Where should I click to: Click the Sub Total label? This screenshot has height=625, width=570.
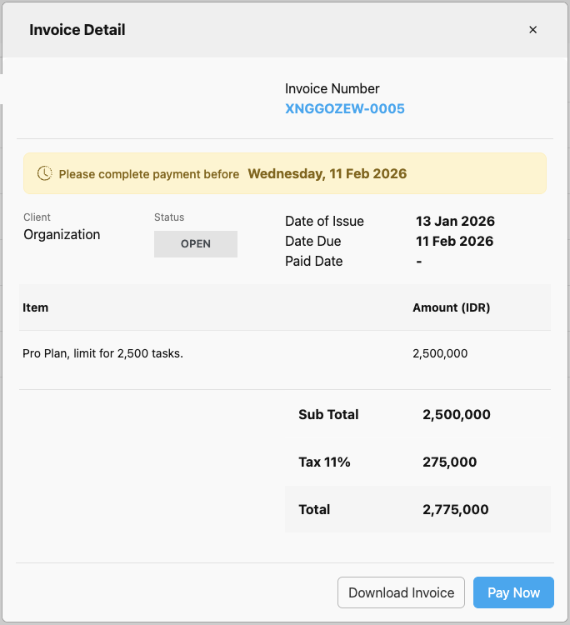coord(328,414)
